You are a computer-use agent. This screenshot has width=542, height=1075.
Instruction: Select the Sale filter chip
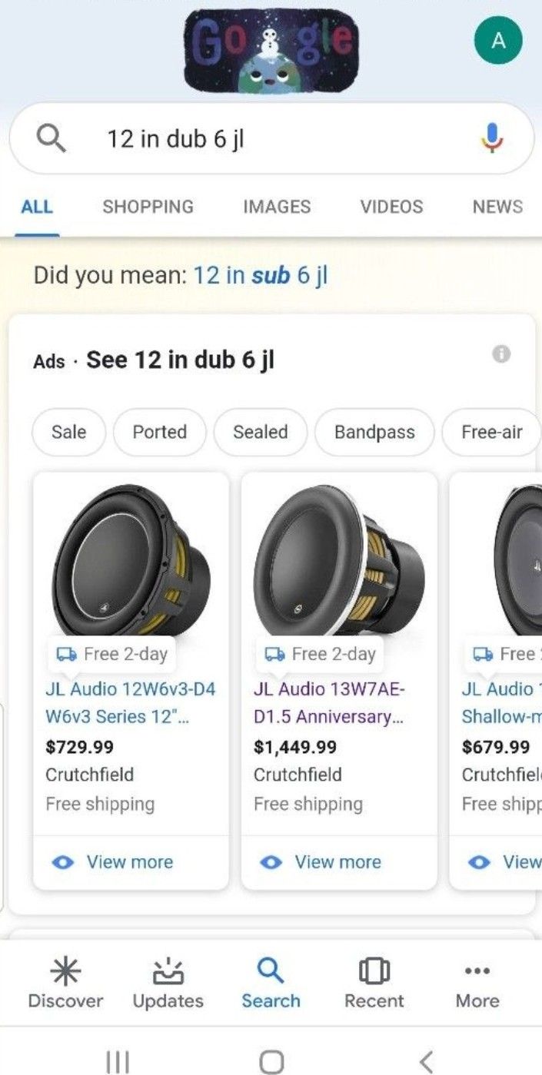[68, 432]
